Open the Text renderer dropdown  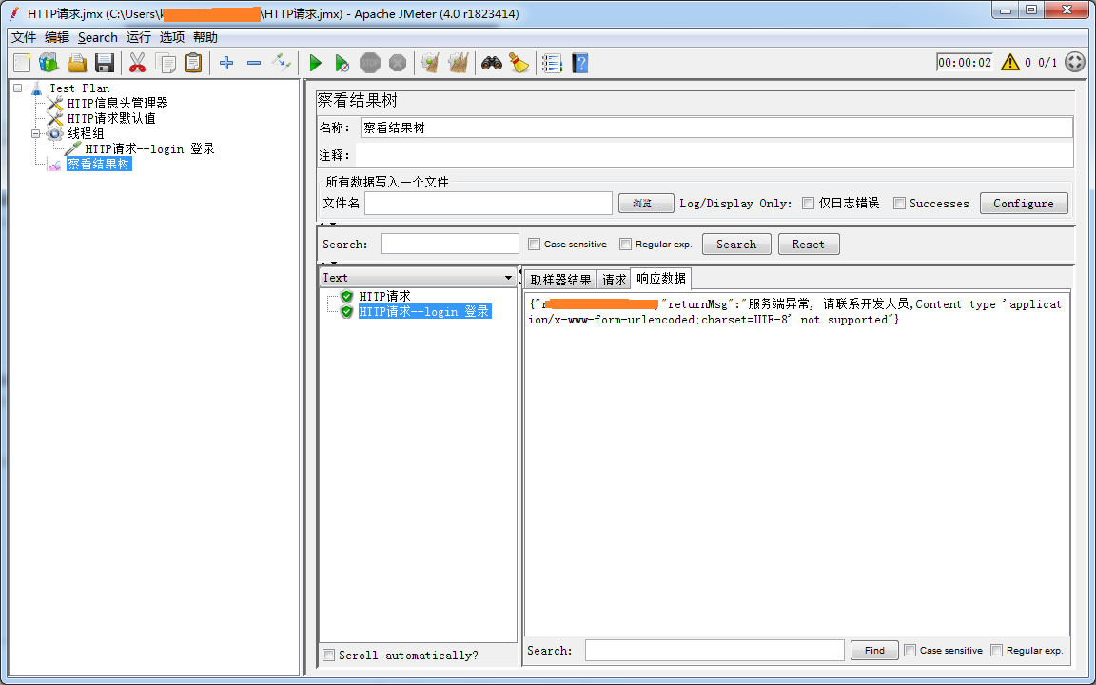click(x=418, y=278)
